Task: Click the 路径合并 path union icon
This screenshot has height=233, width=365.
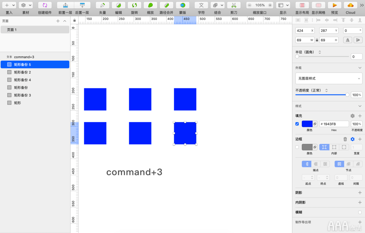Action: tap(166, 5)
